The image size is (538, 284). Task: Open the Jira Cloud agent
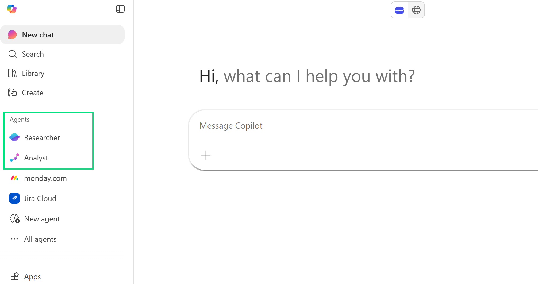coord(40,198)
